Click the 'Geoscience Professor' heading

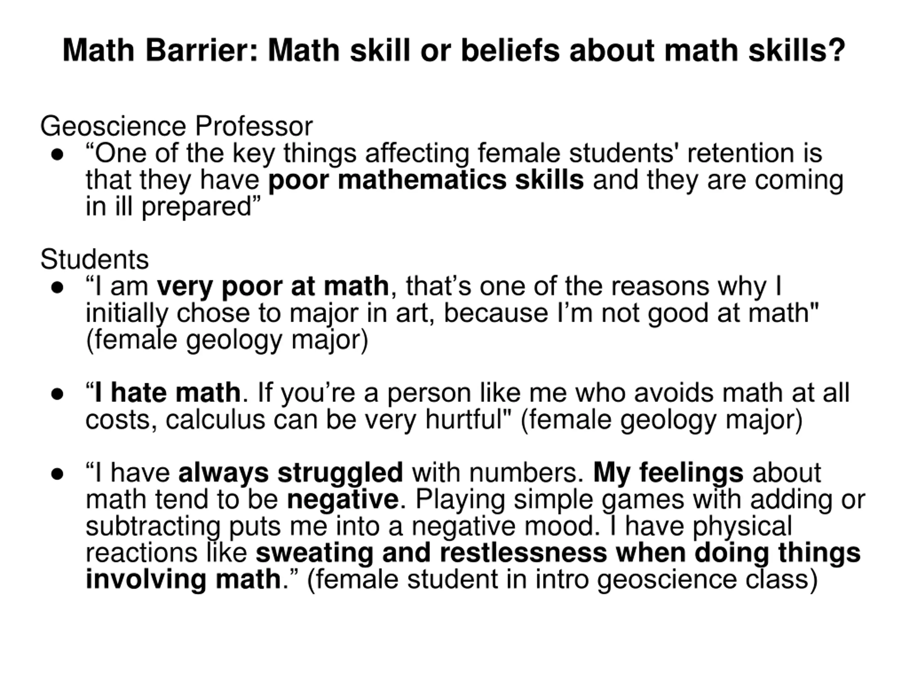tap(177, 126)
